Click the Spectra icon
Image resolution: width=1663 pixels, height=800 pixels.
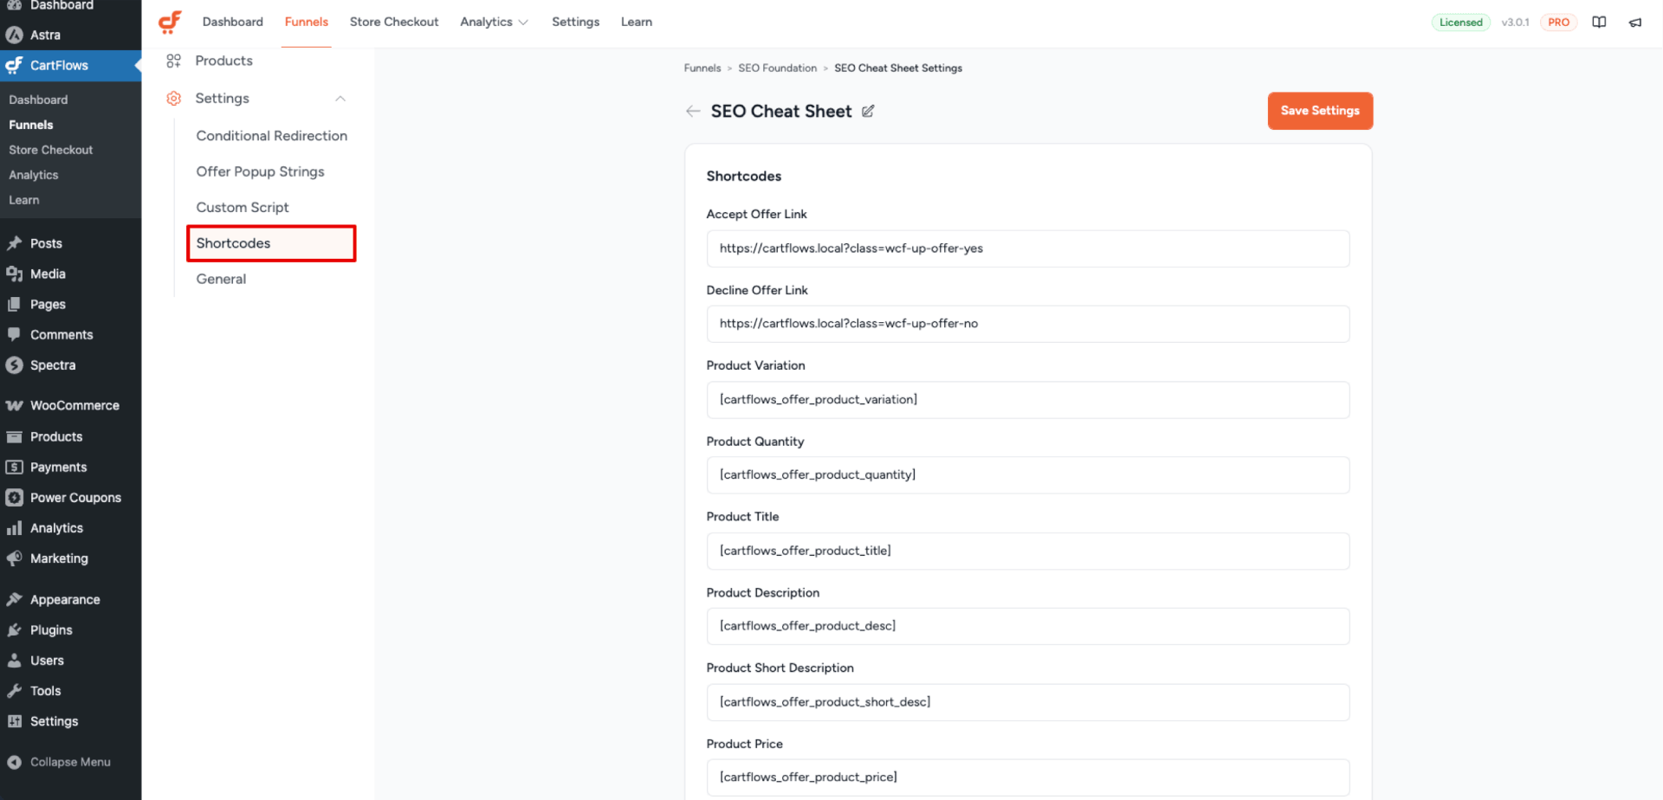(x=14, y=365)
